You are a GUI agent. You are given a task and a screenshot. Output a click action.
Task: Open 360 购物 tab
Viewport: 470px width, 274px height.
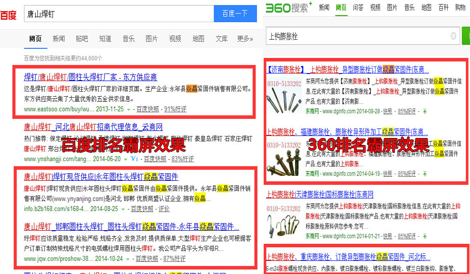tap(460, 8)
